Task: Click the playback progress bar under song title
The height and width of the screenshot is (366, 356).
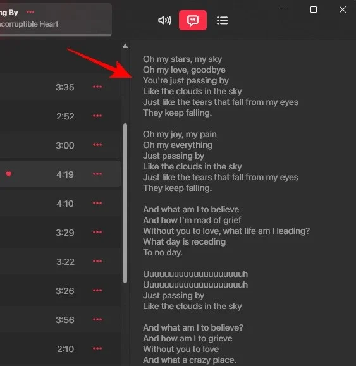Action: pos(56,35)
